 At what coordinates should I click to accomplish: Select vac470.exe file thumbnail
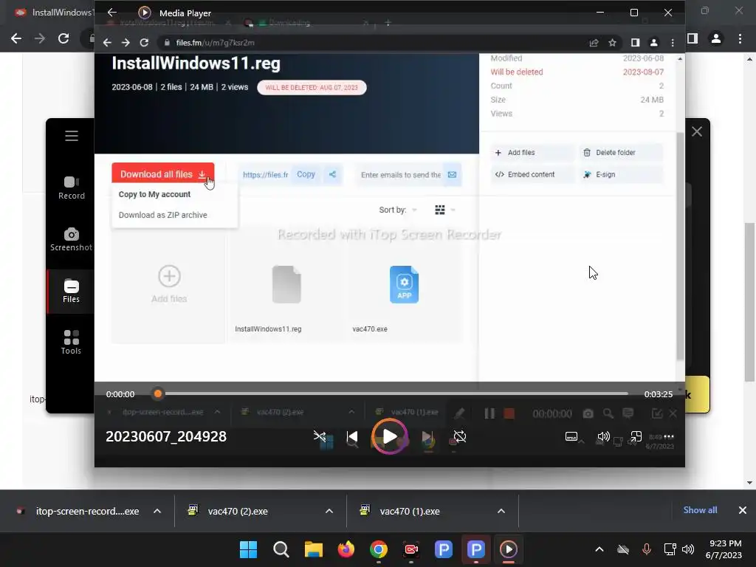tap(404, 284)
